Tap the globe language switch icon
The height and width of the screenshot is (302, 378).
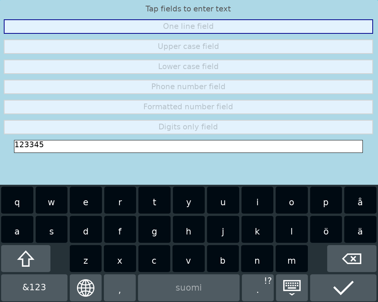coord(86,288)
